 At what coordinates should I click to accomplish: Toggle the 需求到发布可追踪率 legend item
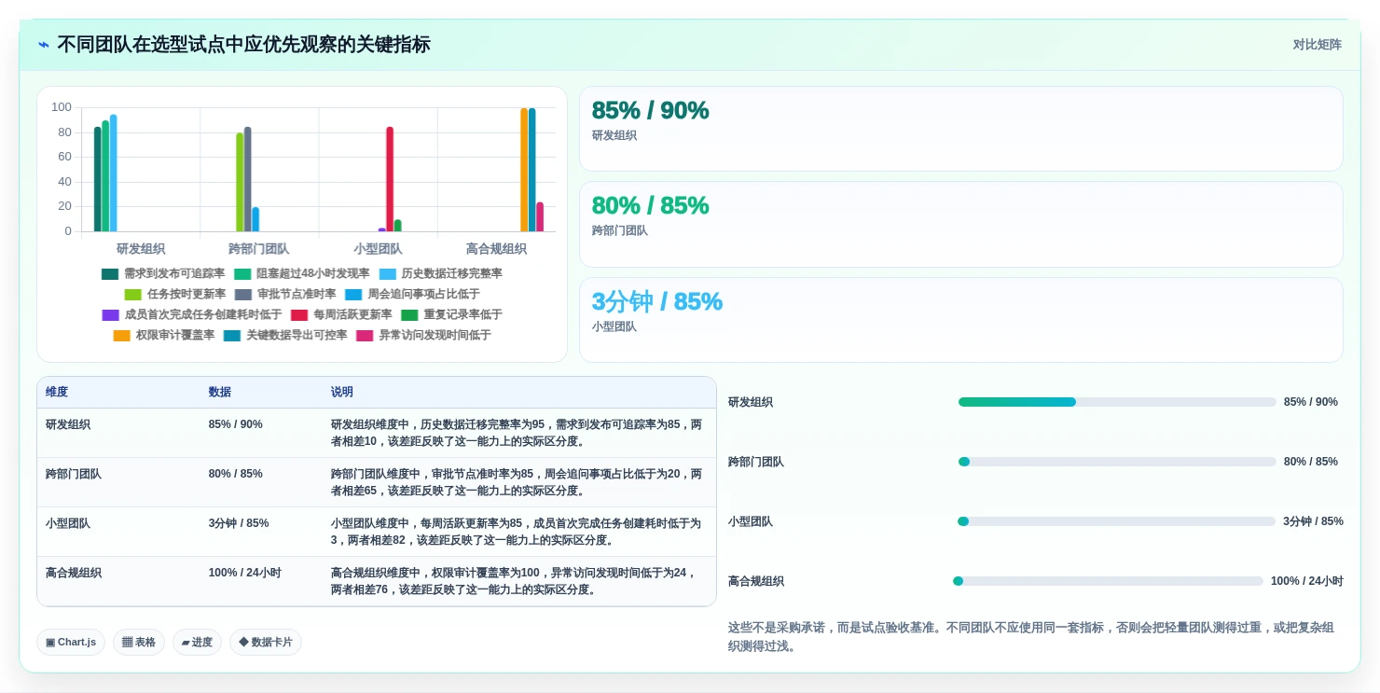163,273
